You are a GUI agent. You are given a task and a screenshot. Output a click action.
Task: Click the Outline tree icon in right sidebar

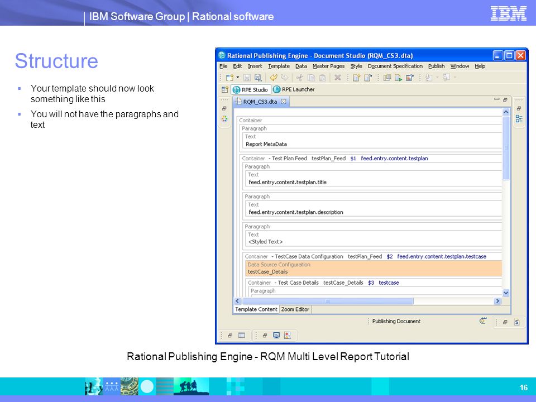[519, 118]
